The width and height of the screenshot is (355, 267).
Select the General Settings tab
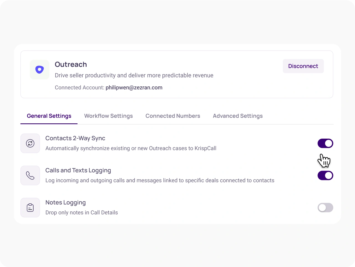(x=49, y=116)
